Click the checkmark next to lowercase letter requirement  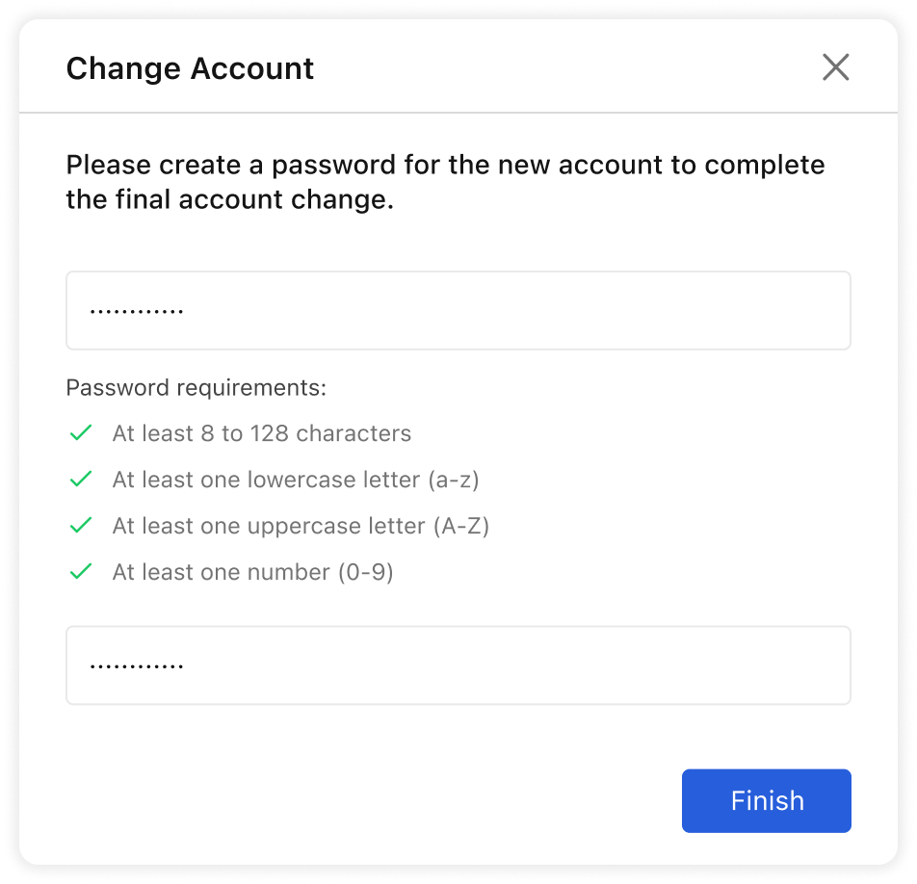(81, 480)
